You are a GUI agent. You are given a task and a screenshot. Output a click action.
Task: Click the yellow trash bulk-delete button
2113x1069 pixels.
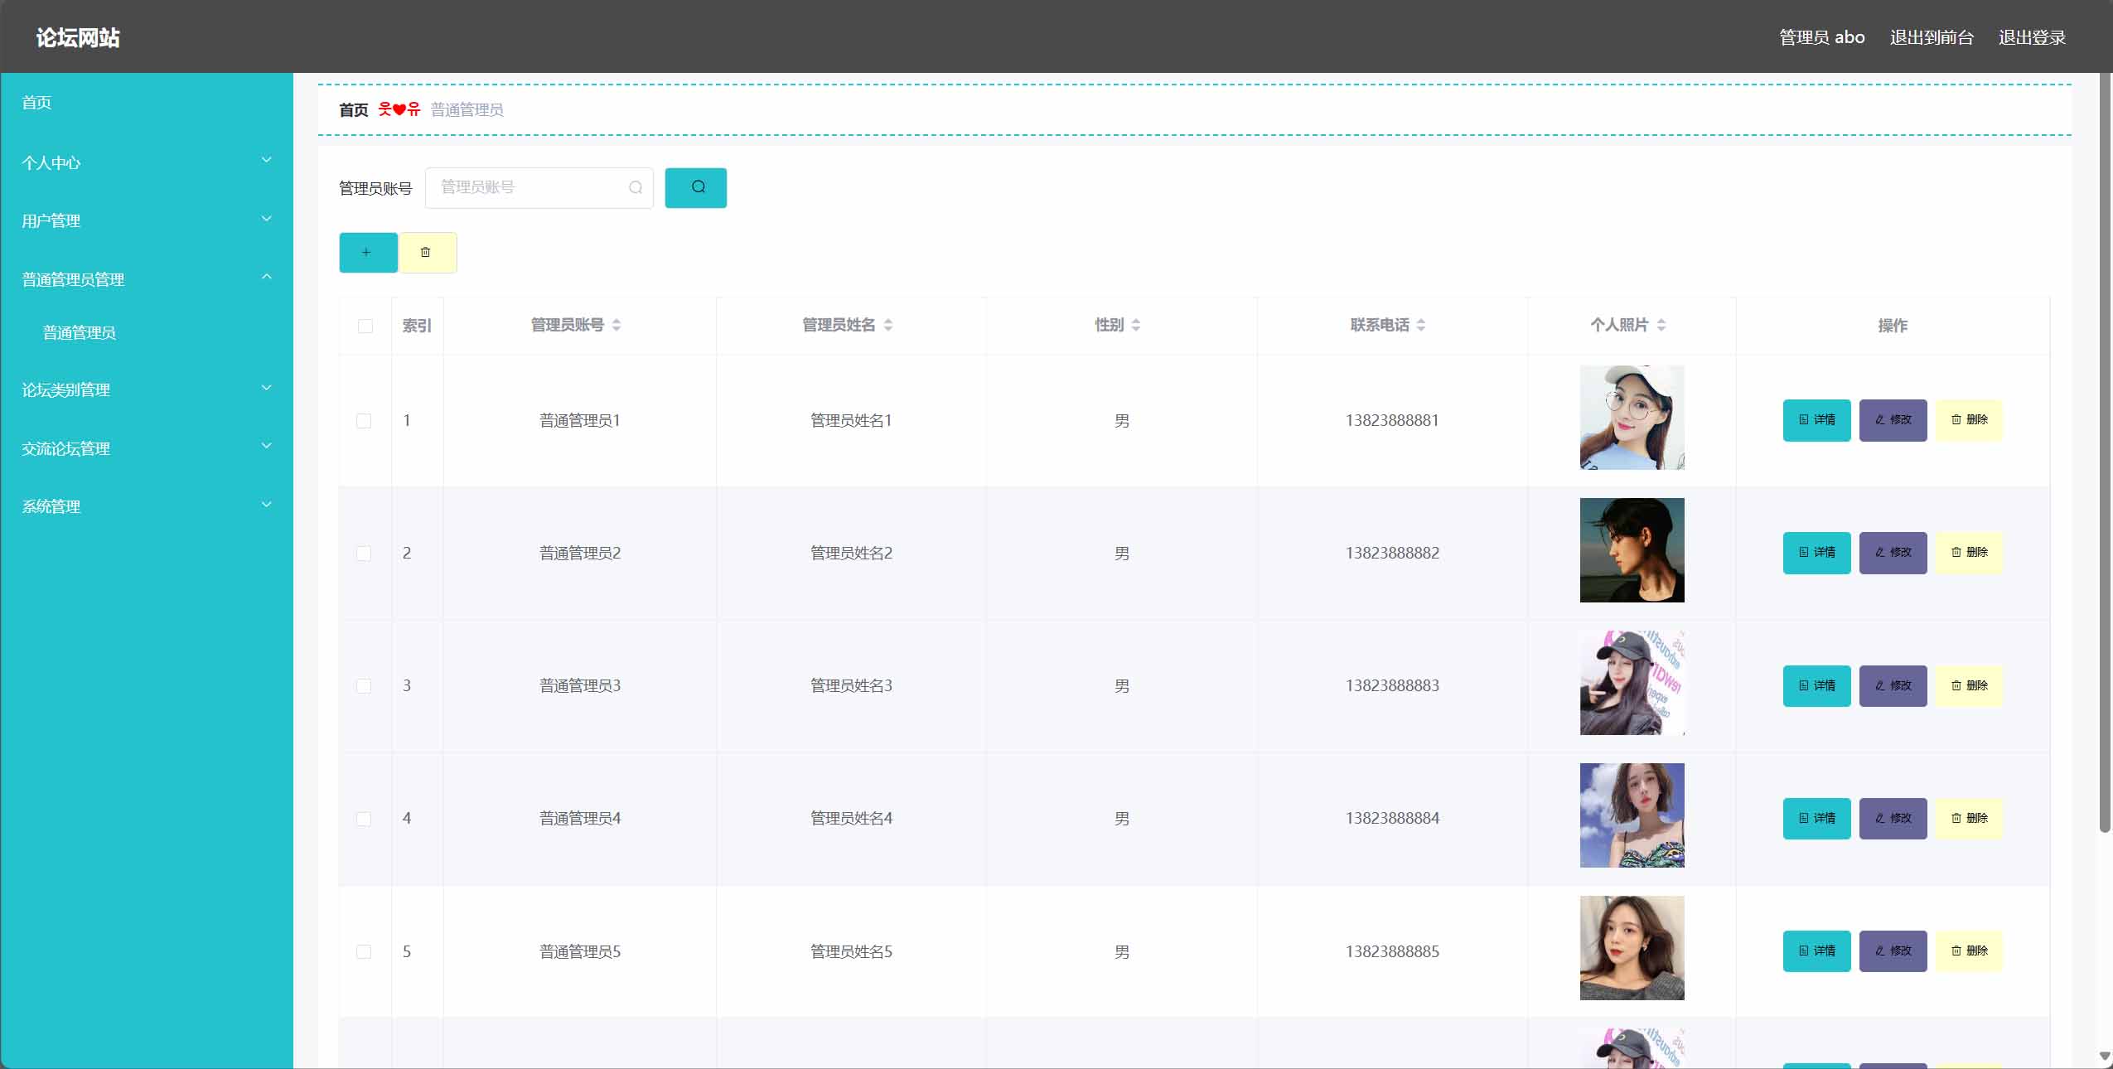(428, 253)
